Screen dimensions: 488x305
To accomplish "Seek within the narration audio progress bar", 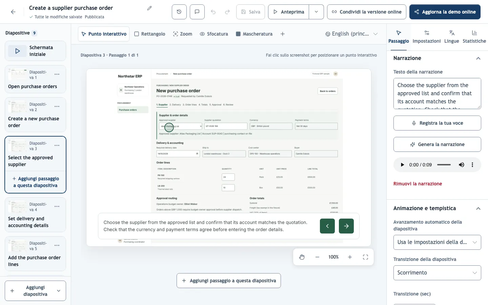I will click(x=444, y=165).
